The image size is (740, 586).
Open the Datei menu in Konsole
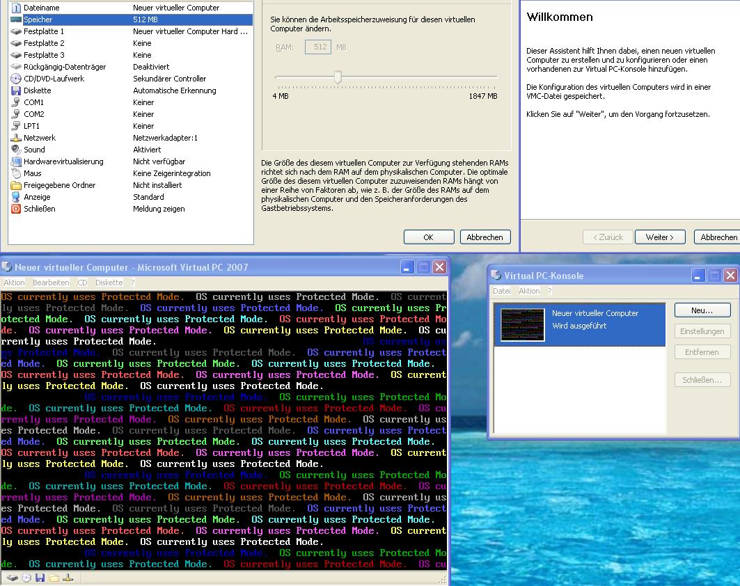click(x=502, y=291)
